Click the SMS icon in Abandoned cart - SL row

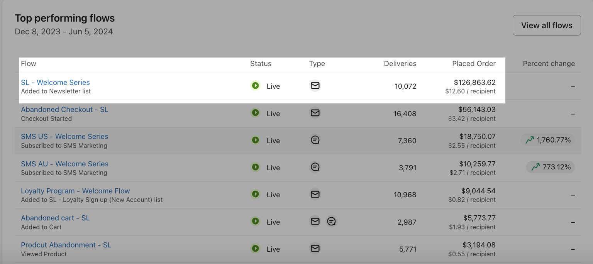331,222
